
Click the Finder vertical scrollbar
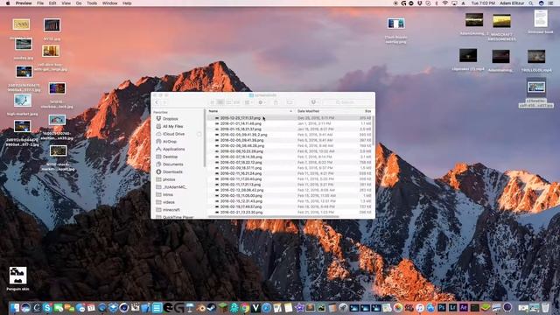pos(374,130)
